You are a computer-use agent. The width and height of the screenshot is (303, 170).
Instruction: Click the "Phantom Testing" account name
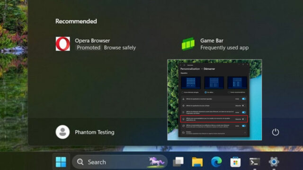(95, 132)
